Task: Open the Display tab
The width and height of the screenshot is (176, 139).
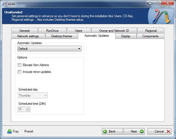Action: pos(126,36)
